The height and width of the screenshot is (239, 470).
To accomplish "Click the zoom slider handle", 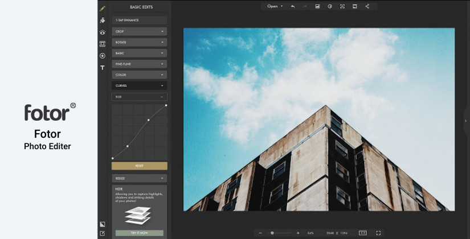I will 272,233.
